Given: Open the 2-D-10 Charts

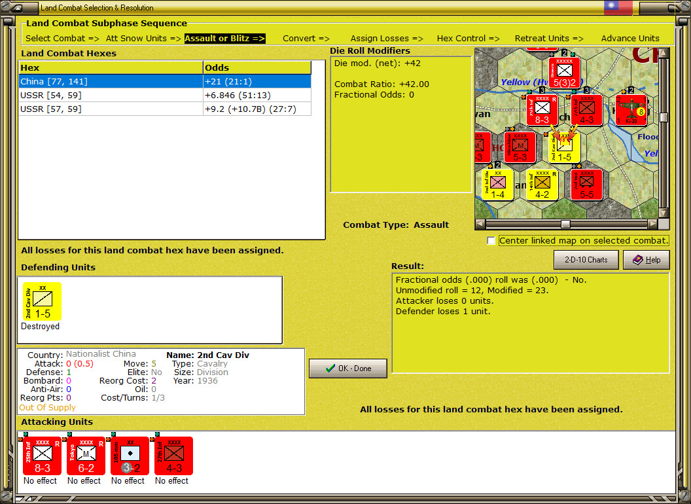Looking at the screenshot, I should click(586, 260).
